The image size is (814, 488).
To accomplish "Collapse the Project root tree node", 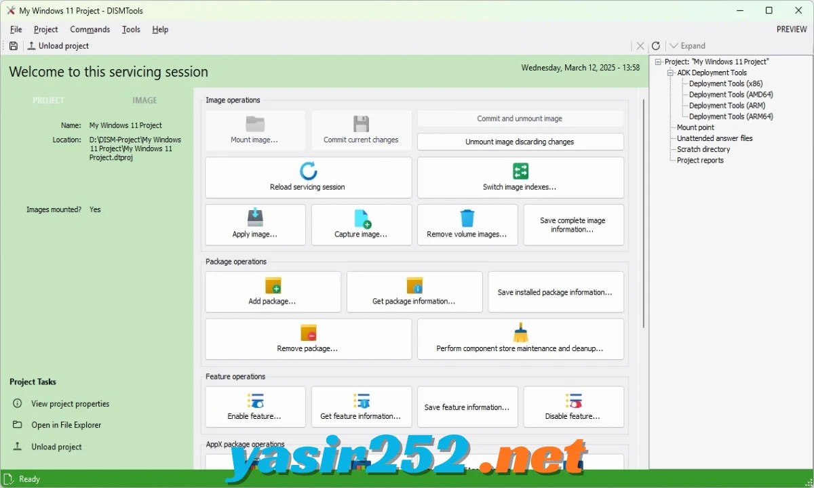I will (658, 62).
